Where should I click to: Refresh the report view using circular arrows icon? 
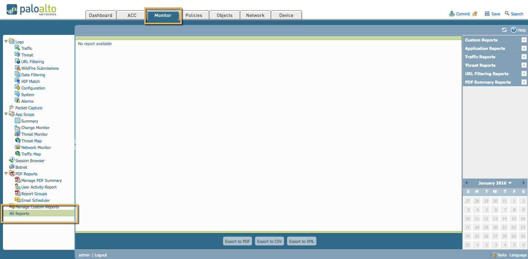point(504,30)
